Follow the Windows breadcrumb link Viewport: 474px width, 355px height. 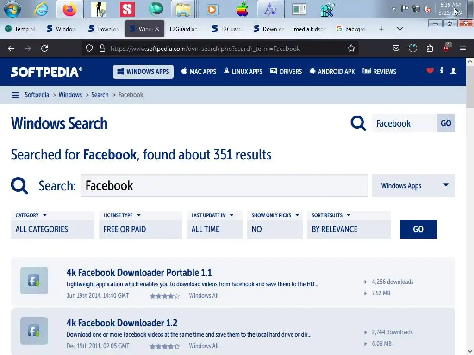pos(70,95)
